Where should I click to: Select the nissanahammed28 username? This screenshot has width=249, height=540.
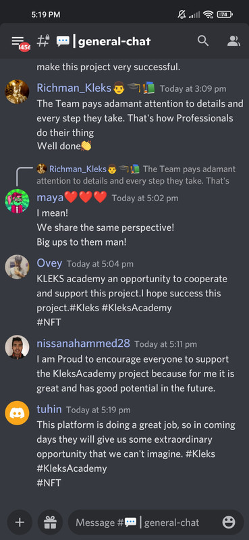click(83, 344)
